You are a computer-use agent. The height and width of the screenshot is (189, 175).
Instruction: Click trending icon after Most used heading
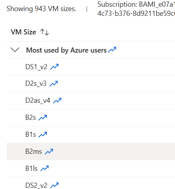(x=112, y=50)
